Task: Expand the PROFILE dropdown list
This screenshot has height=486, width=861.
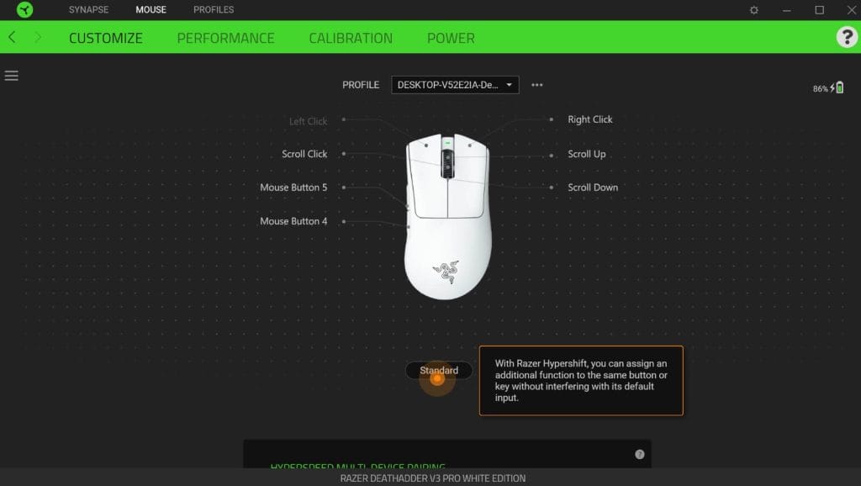Action: (x=455, y=85)
